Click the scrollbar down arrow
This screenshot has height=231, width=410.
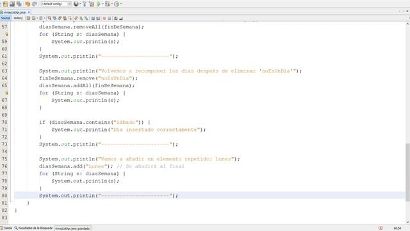point(407,222)
